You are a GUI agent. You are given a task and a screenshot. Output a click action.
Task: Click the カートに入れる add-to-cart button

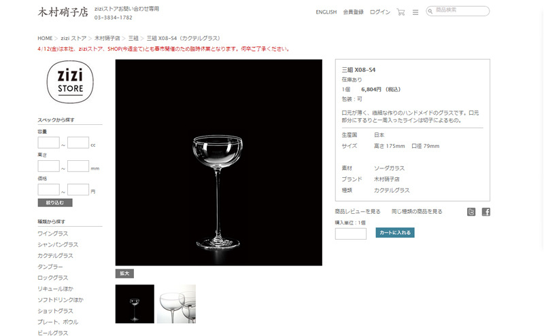tap(395, 232)
